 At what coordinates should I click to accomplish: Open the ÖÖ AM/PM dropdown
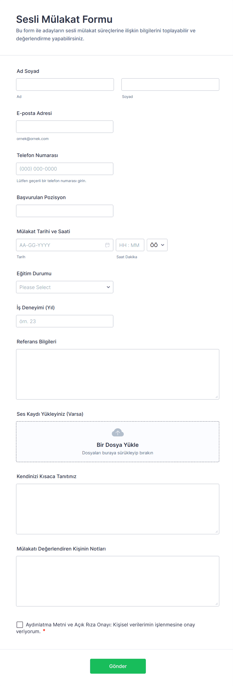[157, 245]
